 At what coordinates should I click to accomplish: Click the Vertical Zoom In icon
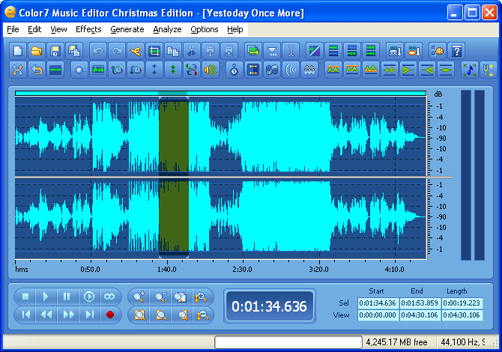[x=202, y=297]
